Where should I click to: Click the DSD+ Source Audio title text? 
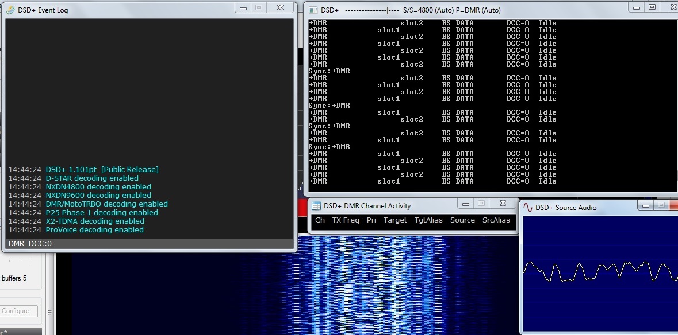566,208
